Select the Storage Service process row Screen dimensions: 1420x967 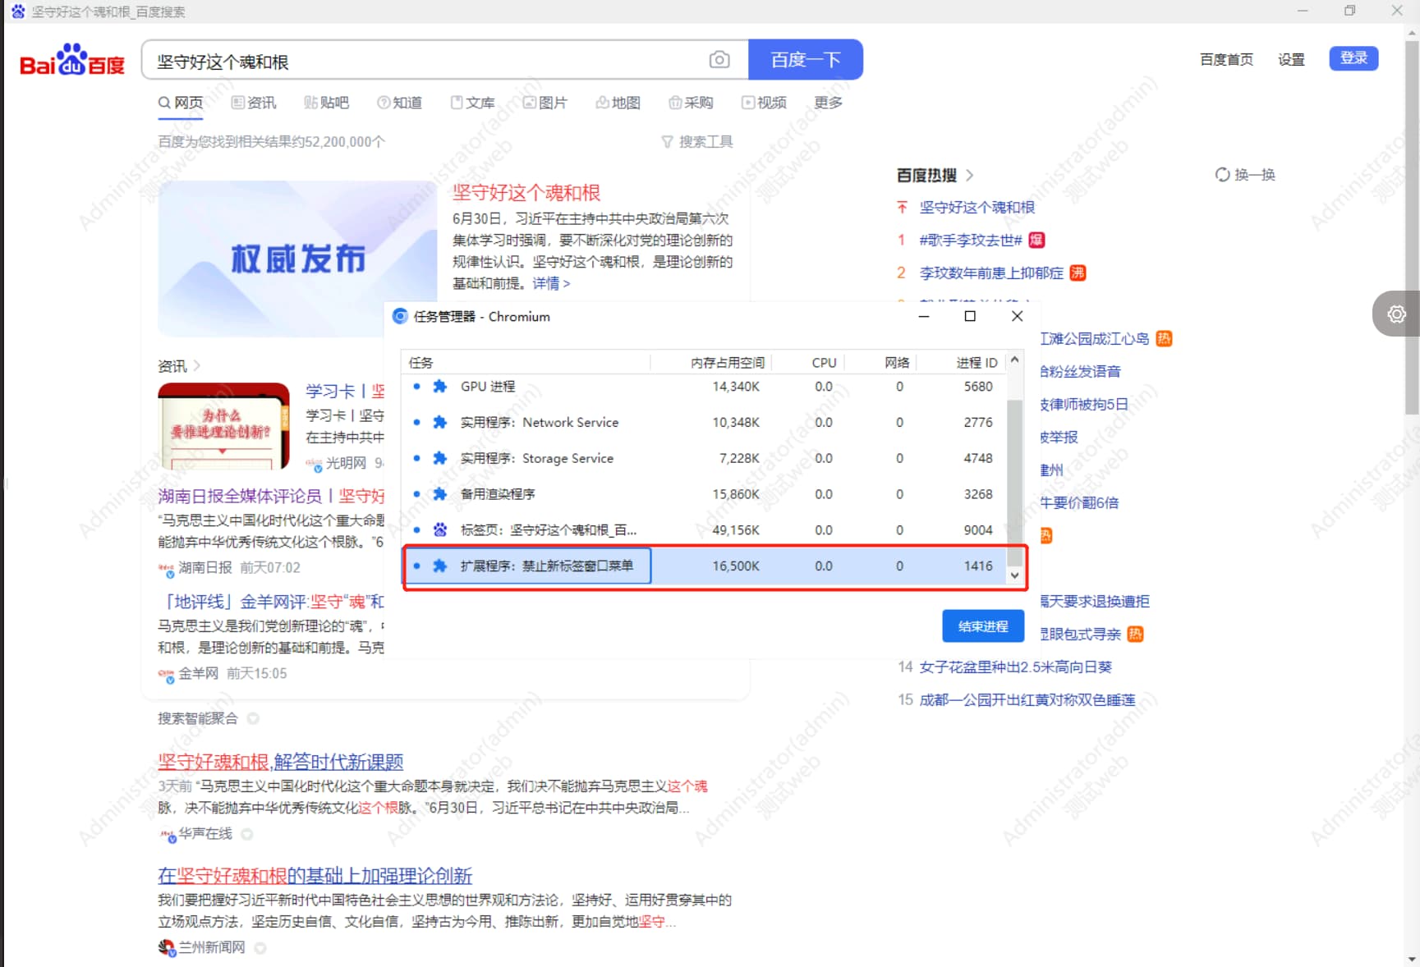click(704, 458)
